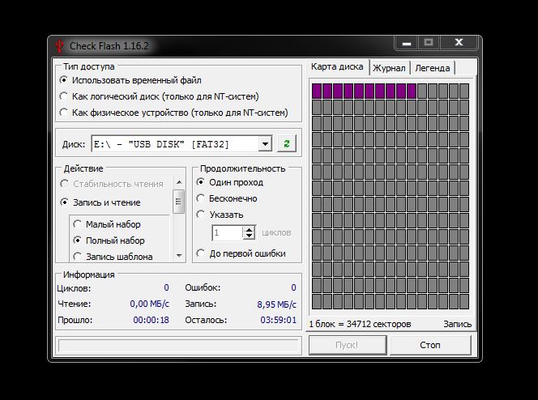This screenshot has height=400, width=538.
Task: Minimize the Check Flash window
Action: click(x=407, y=43)
